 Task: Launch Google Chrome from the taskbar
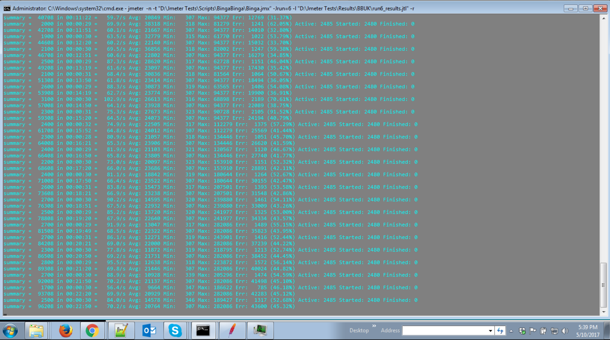point(92,331)
